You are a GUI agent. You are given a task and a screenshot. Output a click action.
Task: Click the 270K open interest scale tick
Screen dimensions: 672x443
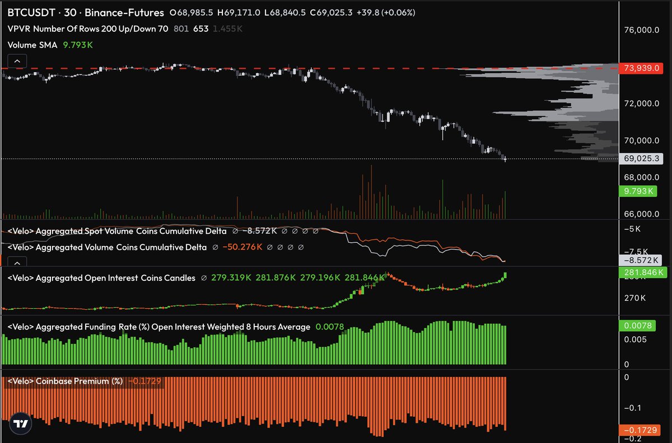(x=636, y=299)
